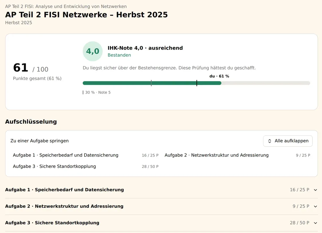This screenshot has height=233, width=322.
Task: Click the '9 / 25 P' score in jump list
Action: point(303,155)
